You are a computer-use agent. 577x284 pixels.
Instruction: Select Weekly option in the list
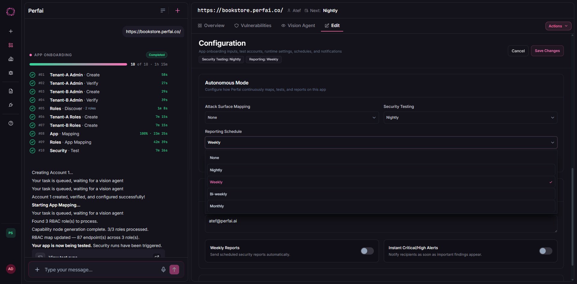pyautogui.click(x=381, y=182)
